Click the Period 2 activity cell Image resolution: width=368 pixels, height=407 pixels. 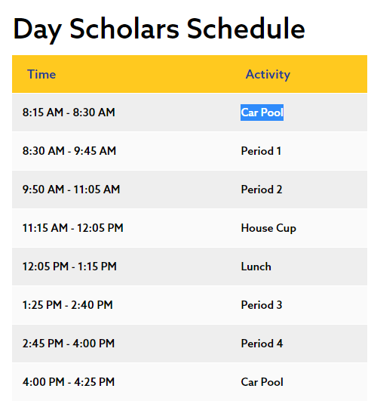pos(262,190)
